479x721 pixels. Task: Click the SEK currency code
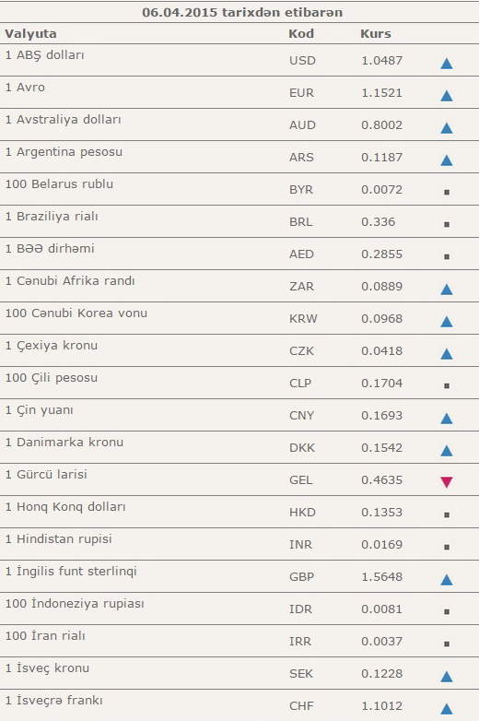point(301,674)
